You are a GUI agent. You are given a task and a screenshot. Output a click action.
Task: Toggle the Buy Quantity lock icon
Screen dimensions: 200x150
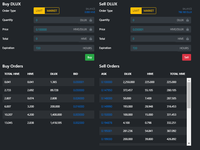point(91,20)
